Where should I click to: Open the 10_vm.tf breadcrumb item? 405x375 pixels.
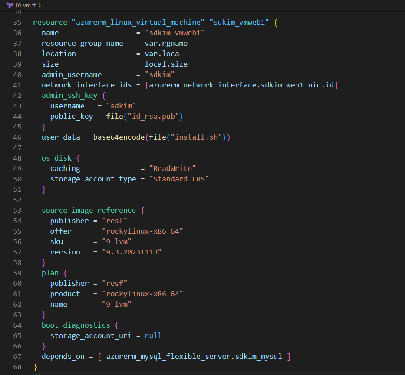pyautogui.click(x=25, y=5)
